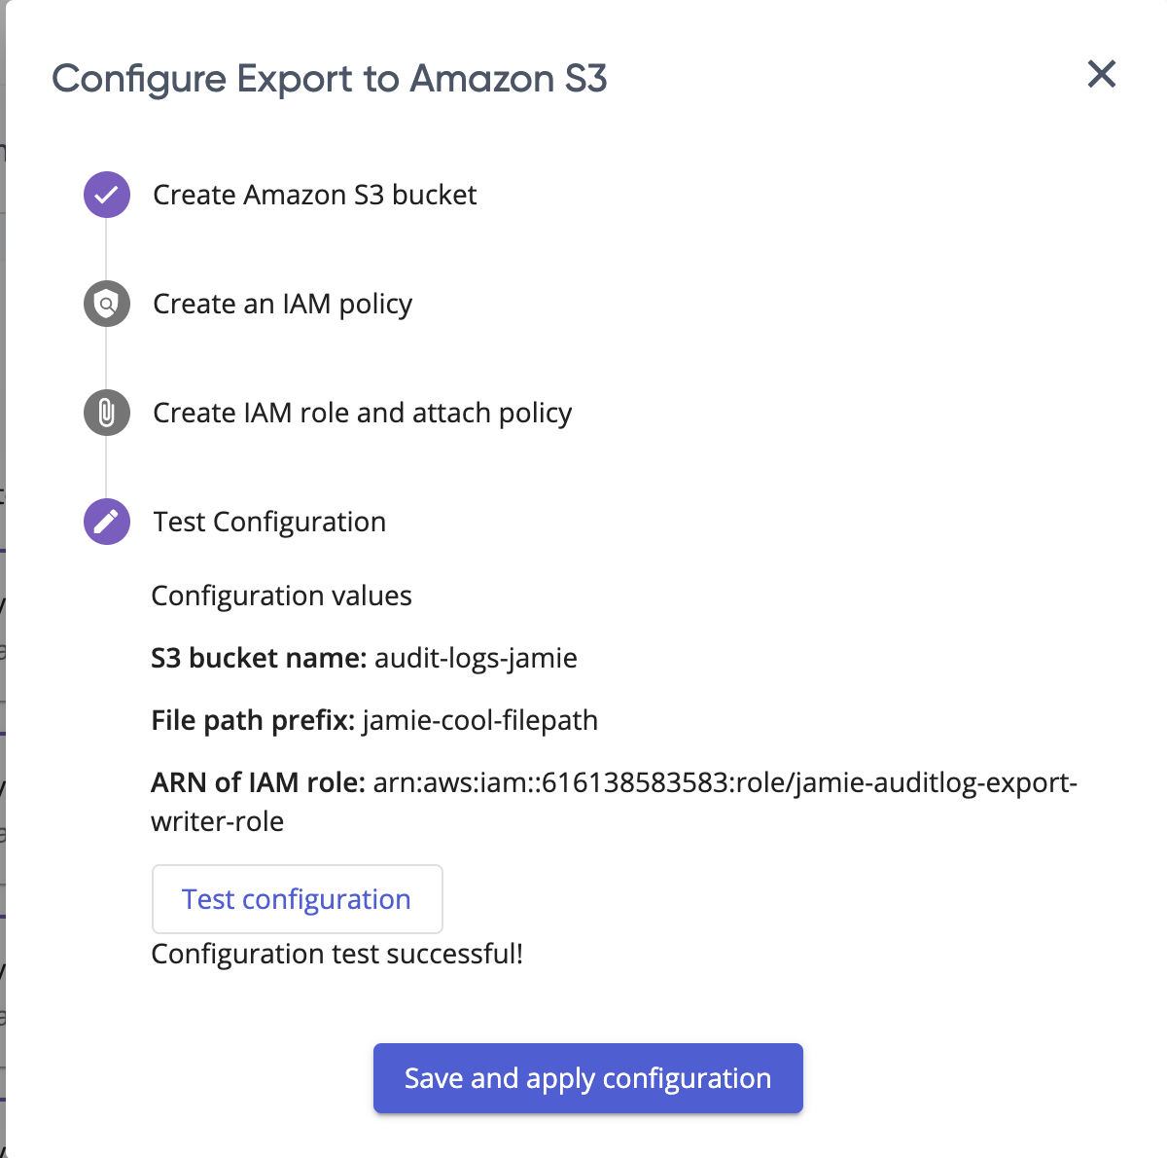Click the audit-logs-jamie bucket name value
This screenshot has height=1158, width=1167.
(477, 659)
